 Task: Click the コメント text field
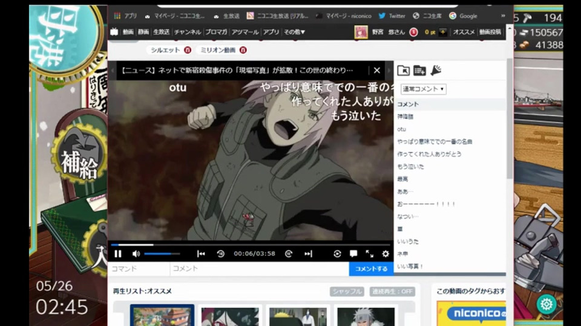(x=260, y=269)
